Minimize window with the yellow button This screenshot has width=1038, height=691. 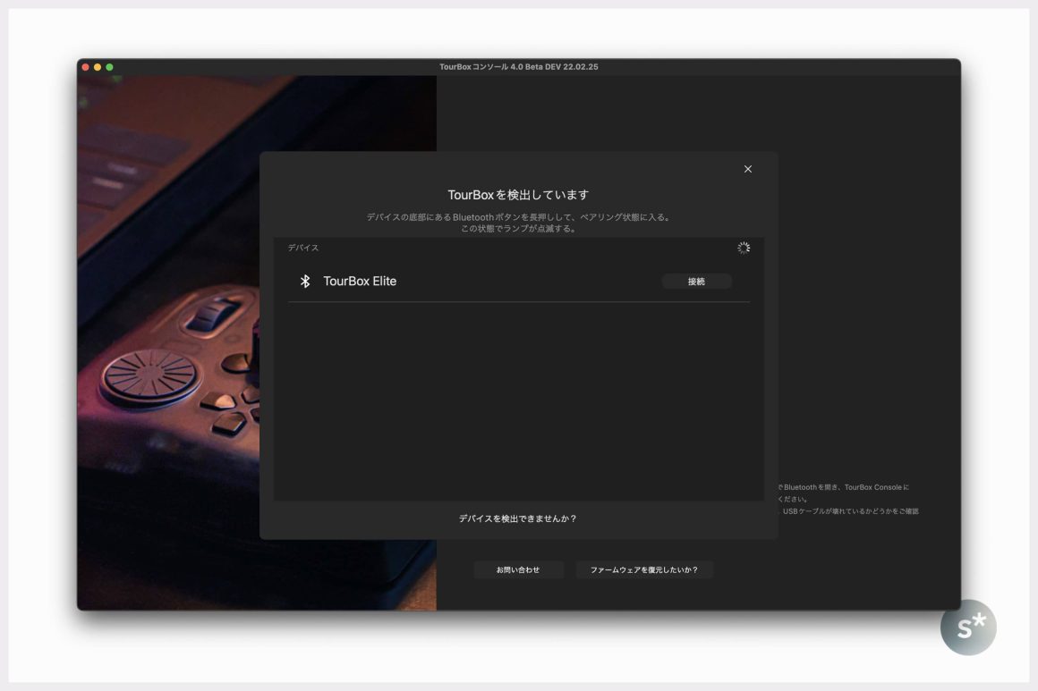tap(98, 67)
